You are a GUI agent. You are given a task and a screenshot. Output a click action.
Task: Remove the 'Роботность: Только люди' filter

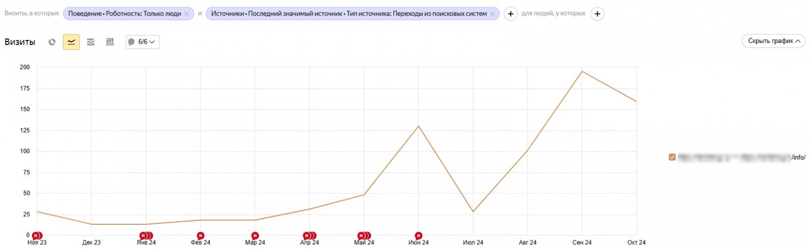[186, 14]
